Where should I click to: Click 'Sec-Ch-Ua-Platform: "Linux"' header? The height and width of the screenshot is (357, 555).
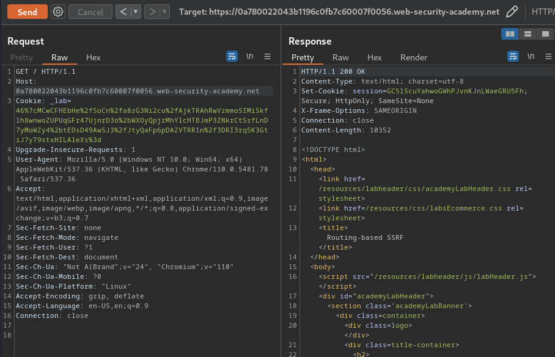(73, 286)
